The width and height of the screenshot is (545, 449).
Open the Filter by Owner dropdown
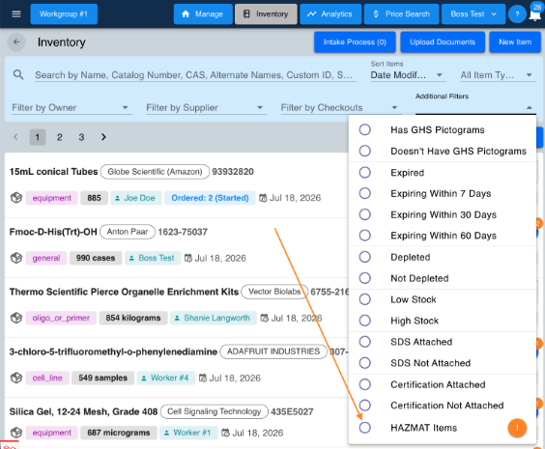tap(72, 107)
